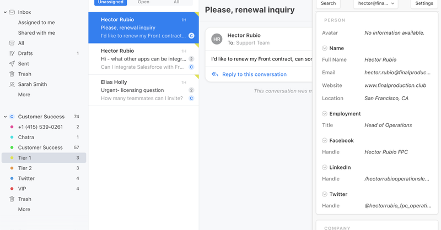Click the reply arrows icon
This screenshot has height=230, width=441.
point(215,74)
